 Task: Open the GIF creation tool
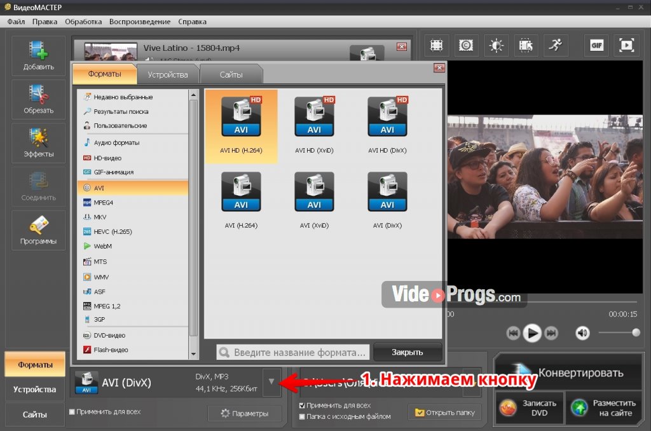pos(596,45)
